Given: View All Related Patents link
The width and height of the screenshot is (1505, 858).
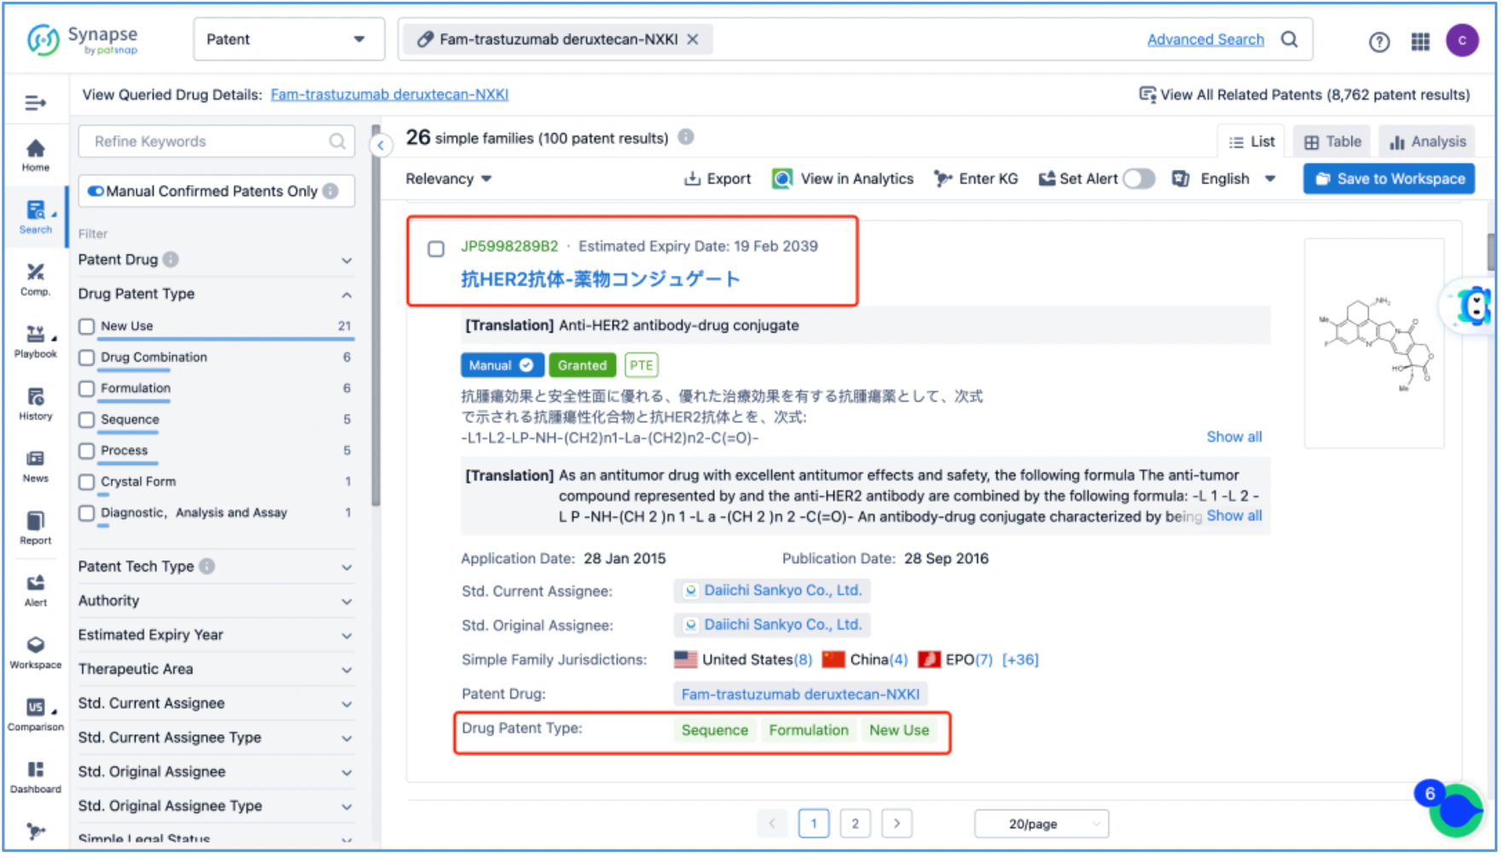Looking at the screenshot, I should [x=1305, y=95].
